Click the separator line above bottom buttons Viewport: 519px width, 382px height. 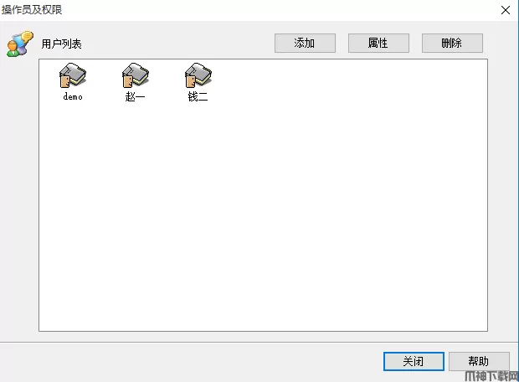[x=258, y=343]
